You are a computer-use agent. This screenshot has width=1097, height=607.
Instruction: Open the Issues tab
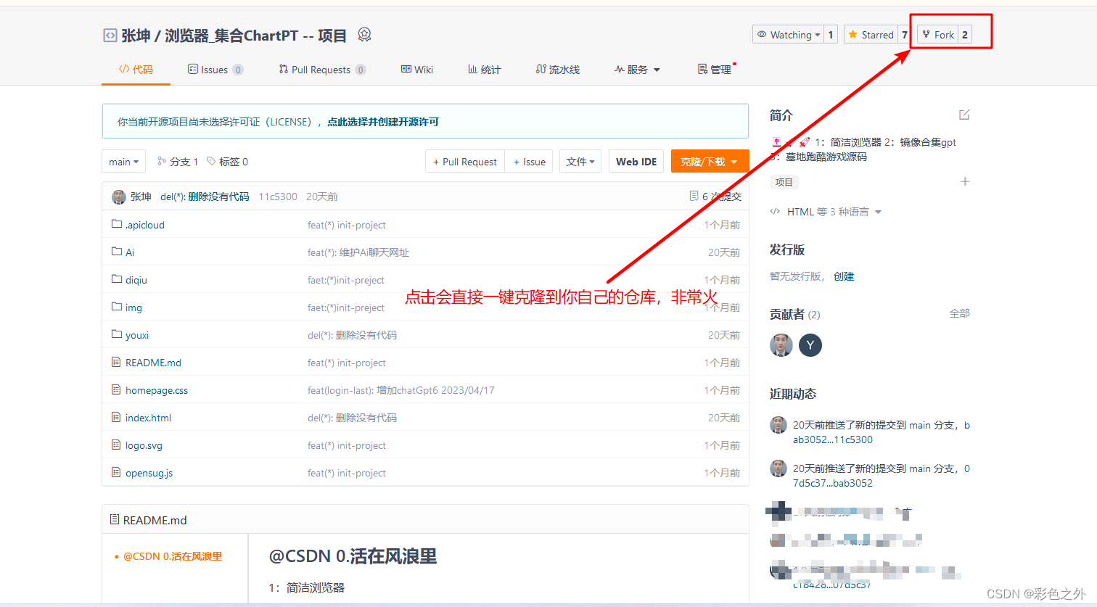tap(215, 70)
